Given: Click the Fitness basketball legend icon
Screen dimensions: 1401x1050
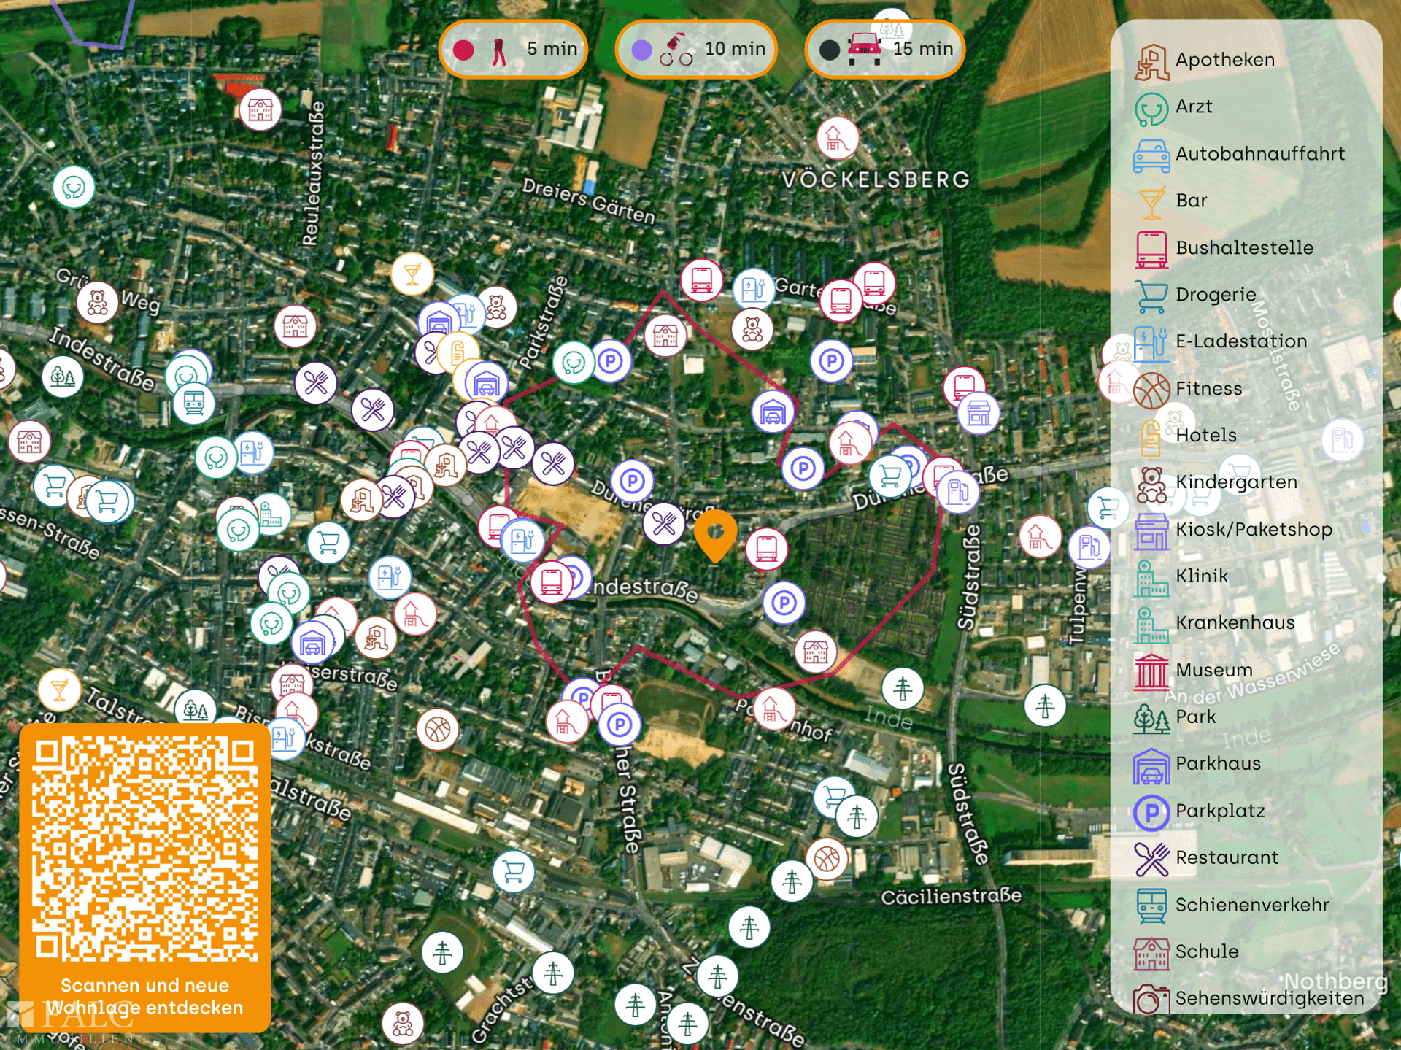Looking at the screenshot, I should 1151,390.
